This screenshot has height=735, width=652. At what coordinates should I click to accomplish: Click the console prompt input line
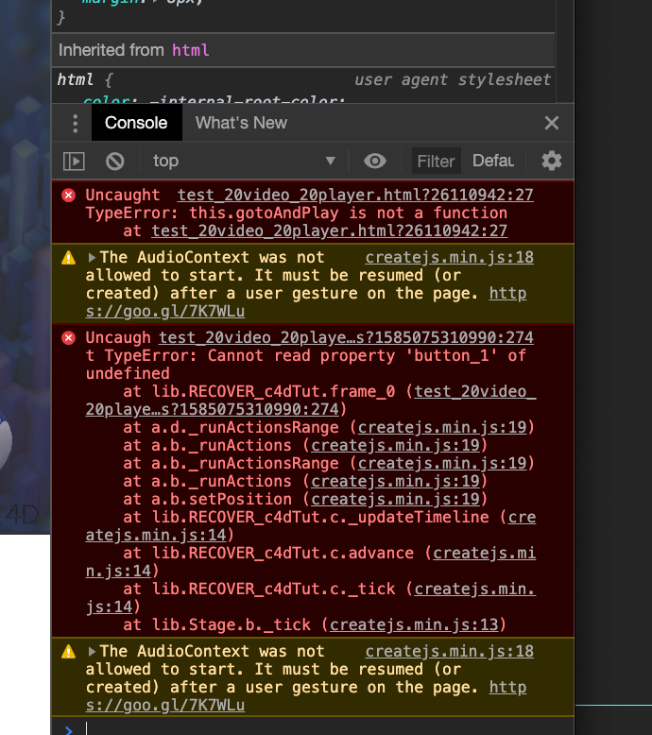tap(328, 728)
